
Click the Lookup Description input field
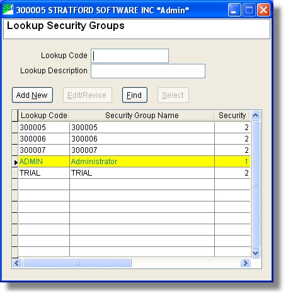tap(148, 71)
